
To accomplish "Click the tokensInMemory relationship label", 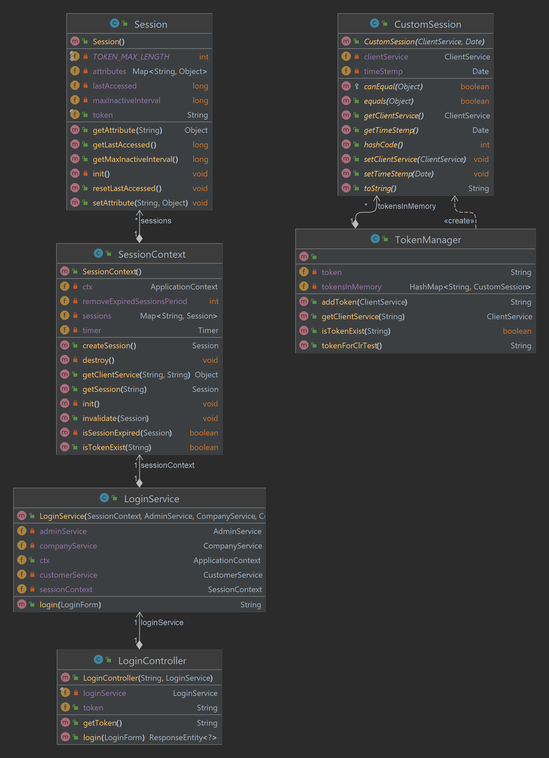I will (x=407, y=206).
